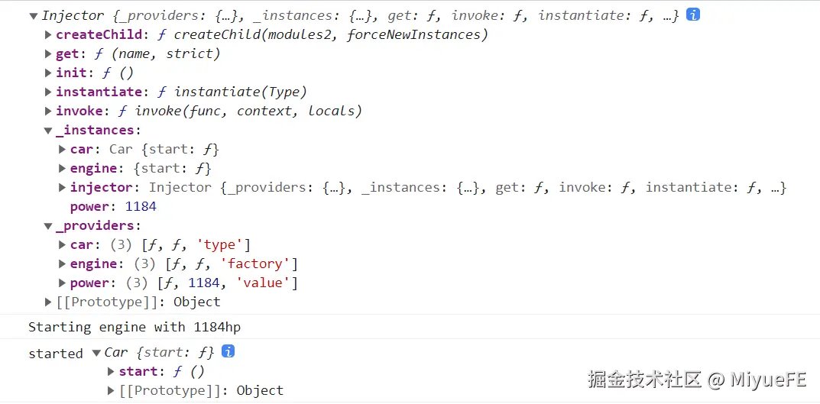The width and height of the screenshot is (820, 404).
Task: Collapse the top-level Injector object
Action: [x=33, y=15]
